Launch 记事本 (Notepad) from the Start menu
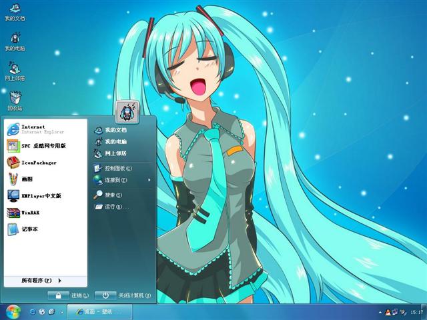This screenshot has height=320, width=427. 29,229
